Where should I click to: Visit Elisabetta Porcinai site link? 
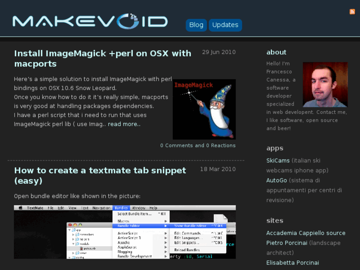tap(293, 263)
